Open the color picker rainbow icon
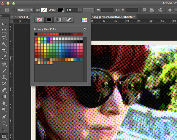This screenshot has height=140, width=177. pyautogui.click(x=84, y=20)
